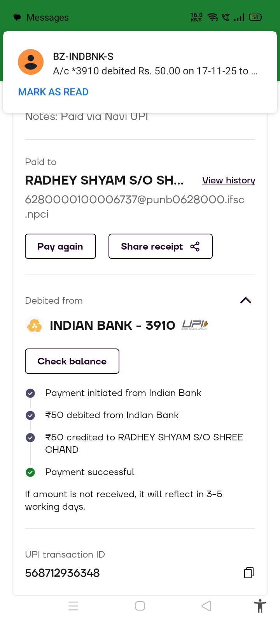Tap the Check balance button

(72, 361)
